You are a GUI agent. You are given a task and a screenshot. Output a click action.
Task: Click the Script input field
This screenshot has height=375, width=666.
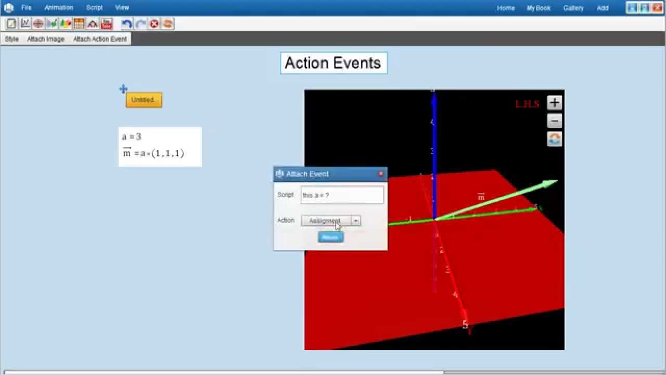point(342,195)
